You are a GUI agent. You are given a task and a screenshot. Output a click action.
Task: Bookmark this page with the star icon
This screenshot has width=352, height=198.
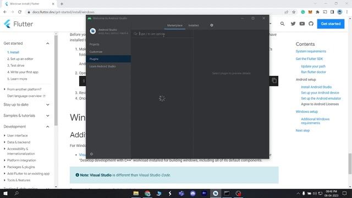click(x=294, y=12)
